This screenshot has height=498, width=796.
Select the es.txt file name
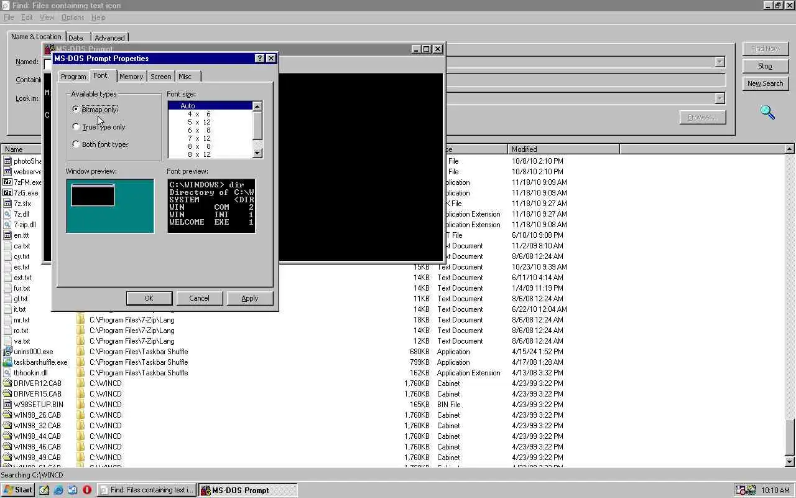tap(22, 267)
